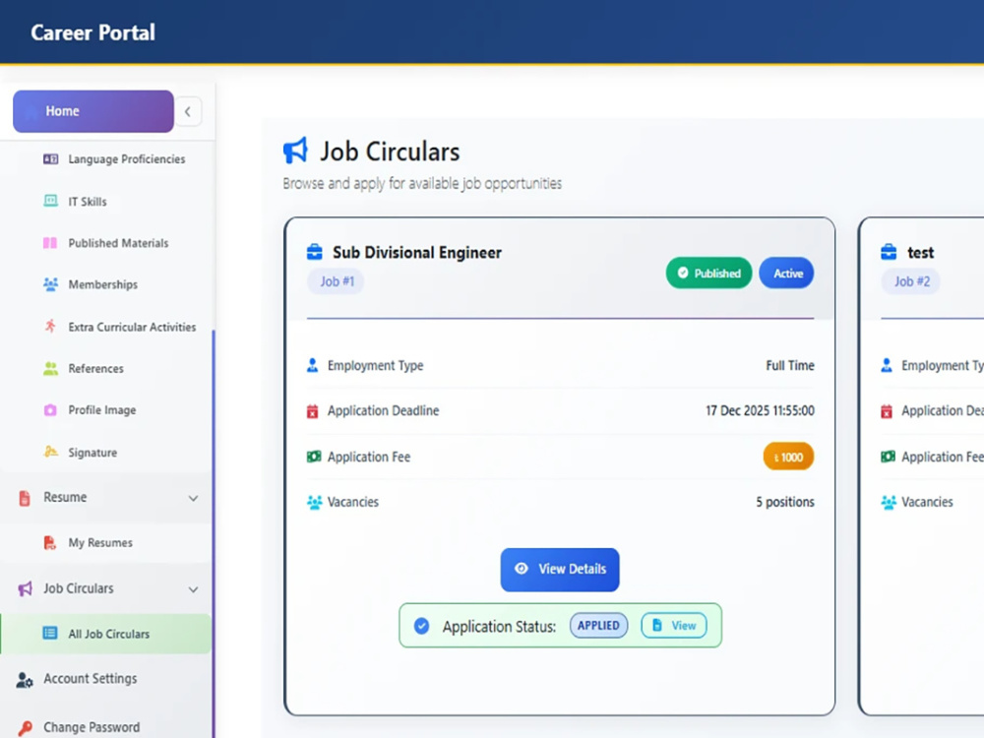Image resolution: width=984 pixels, height=738 pixels.
Task: Click the Profile Image camera icon
Action: [x=50, y=409]
